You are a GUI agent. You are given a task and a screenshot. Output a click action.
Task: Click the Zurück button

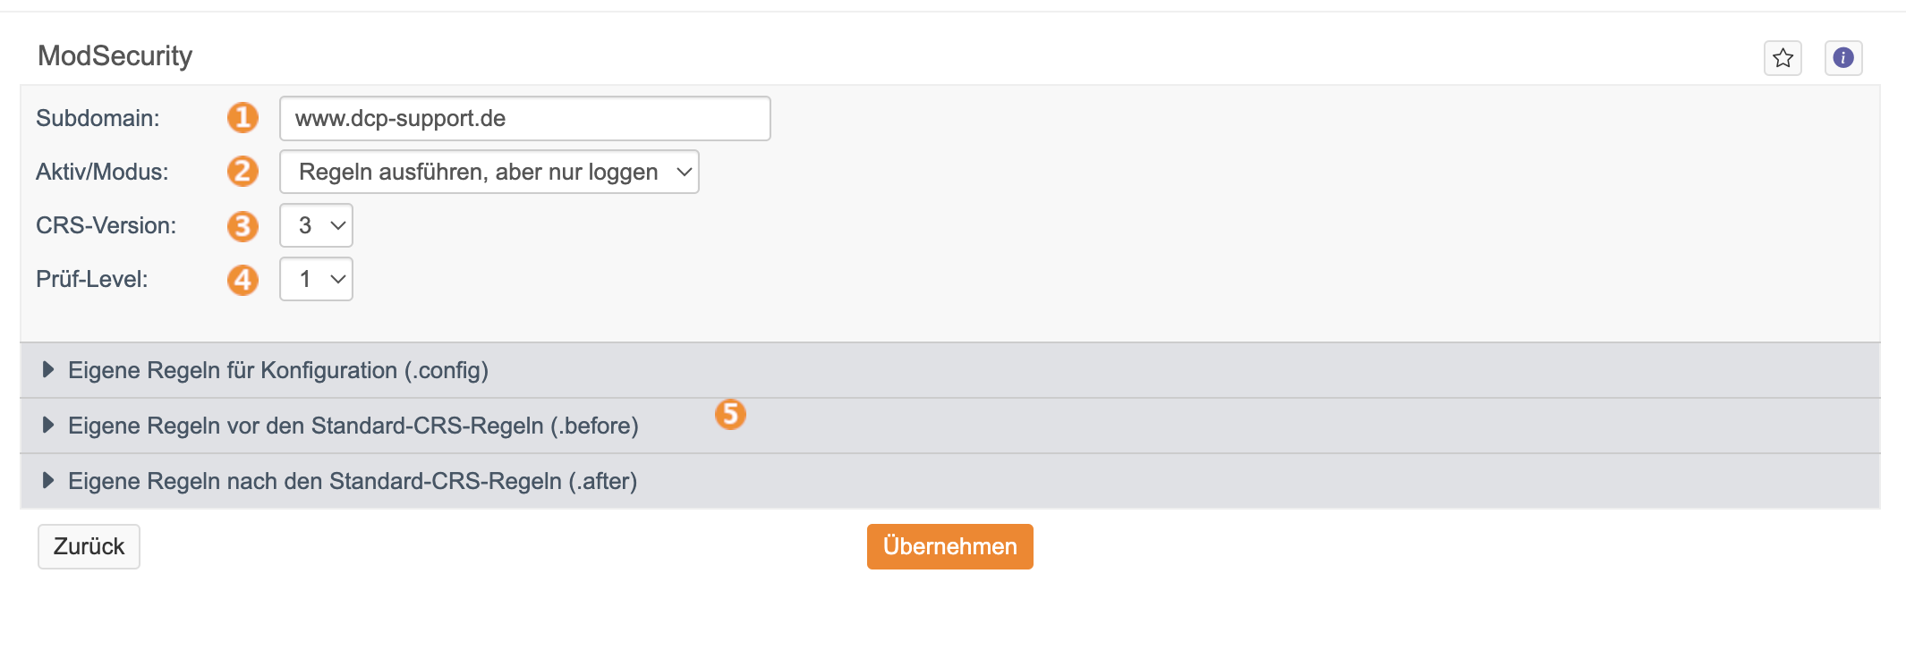click(x=89, y=546)
